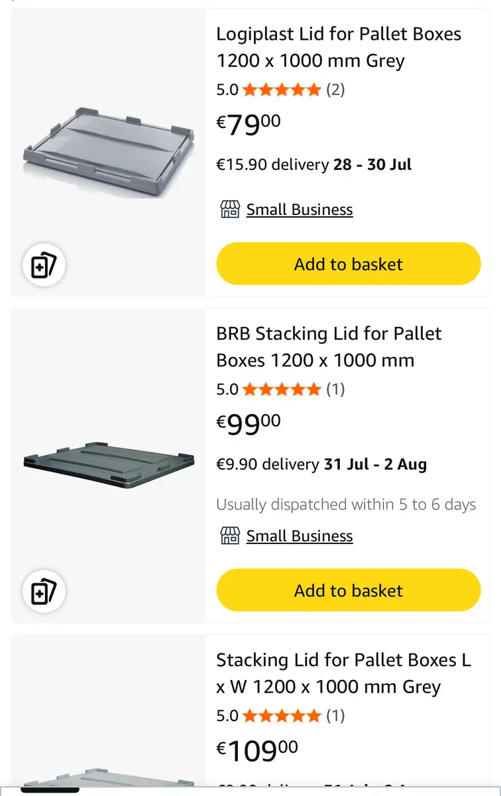View the BRB dark stacking lid image
Viewport: 501px width, 796px height.
[x=109, y=462]
